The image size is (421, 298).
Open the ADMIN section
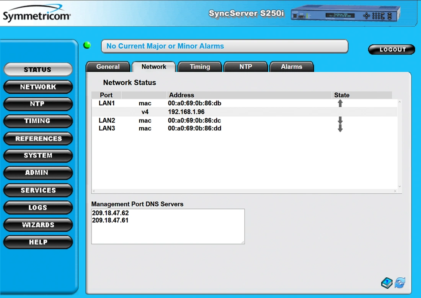(x=38, y=173)
